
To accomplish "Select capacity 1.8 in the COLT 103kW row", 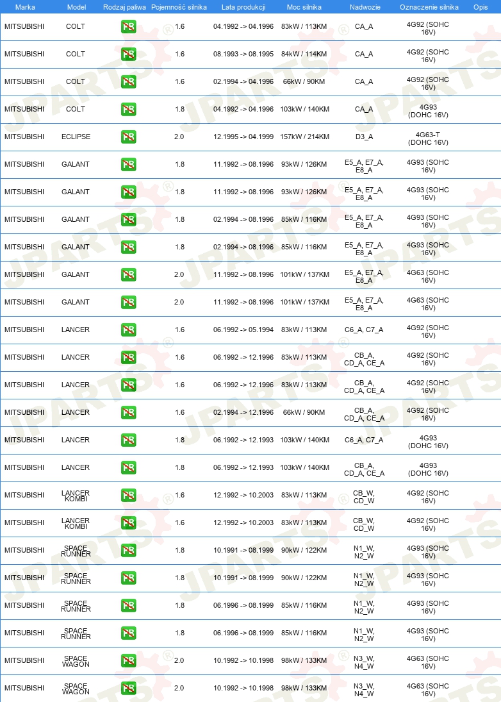I will 180,109.
